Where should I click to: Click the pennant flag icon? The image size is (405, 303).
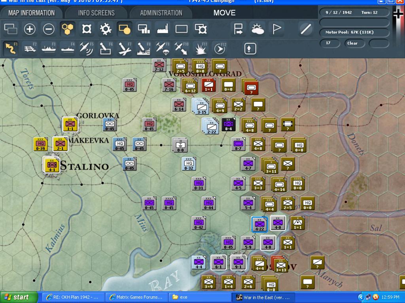(x=276, y=29)
